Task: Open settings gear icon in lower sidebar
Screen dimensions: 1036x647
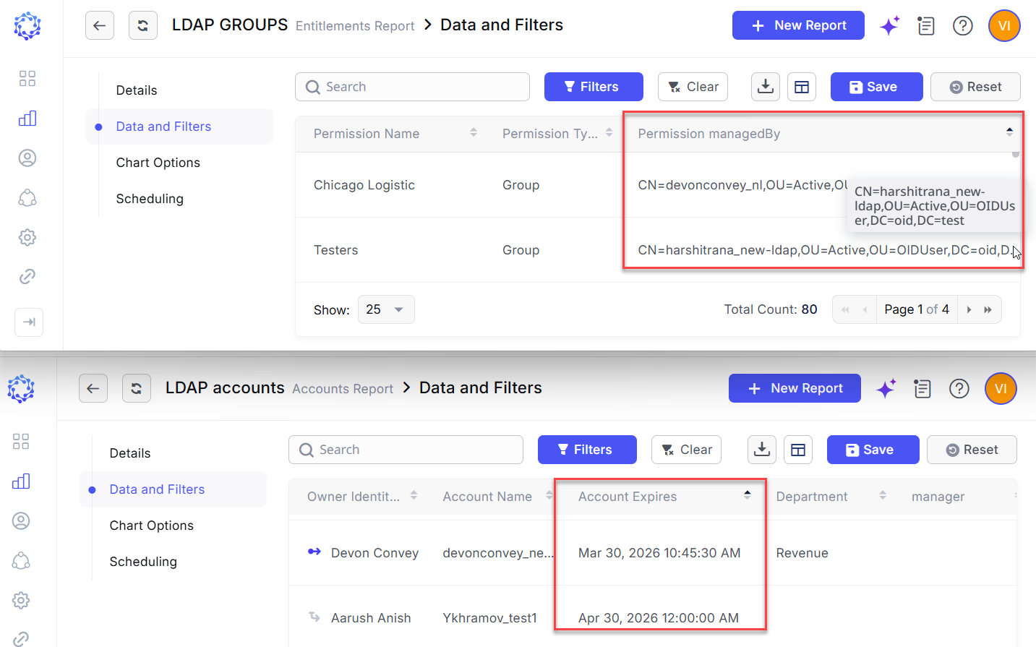Action: [21, 600]
